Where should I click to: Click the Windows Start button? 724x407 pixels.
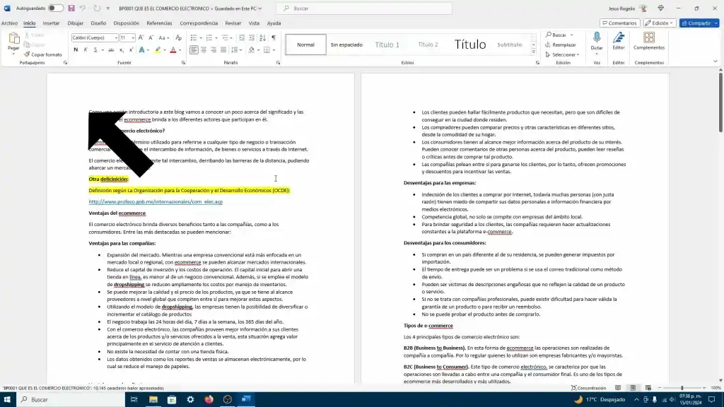click(x=7, y=400)
